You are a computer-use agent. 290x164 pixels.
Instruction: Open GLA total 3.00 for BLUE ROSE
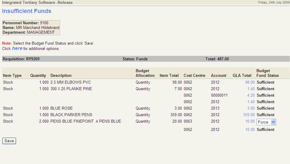(x=251, y=108)
